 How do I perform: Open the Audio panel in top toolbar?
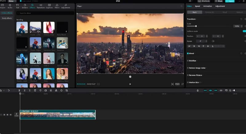pyautogui.click(x=10, y=6)
